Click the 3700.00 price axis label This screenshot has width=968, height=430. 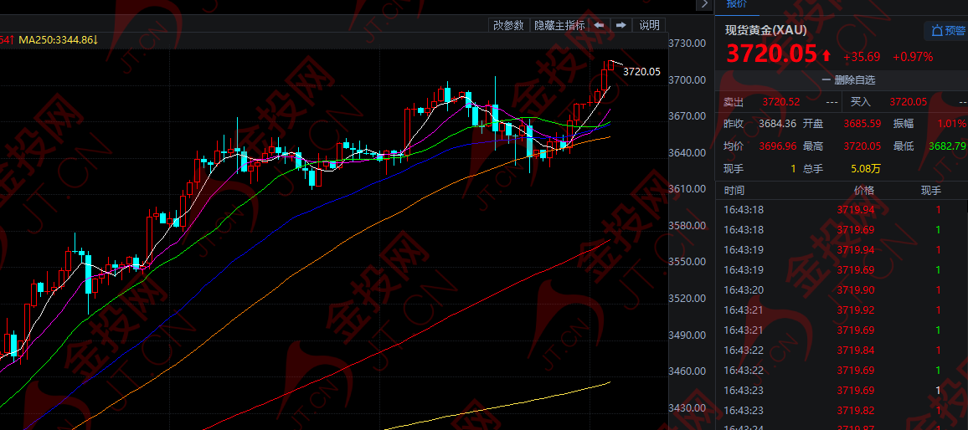point(687,79)
